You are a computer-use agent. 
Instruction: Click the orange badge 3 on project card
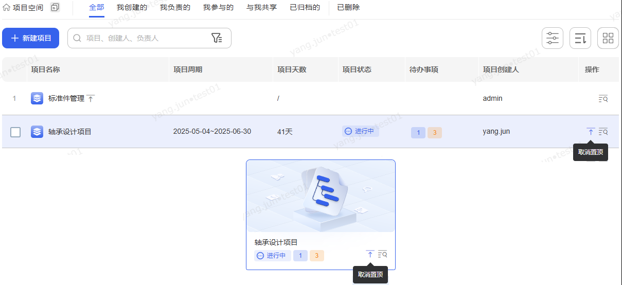click(316, 256)
